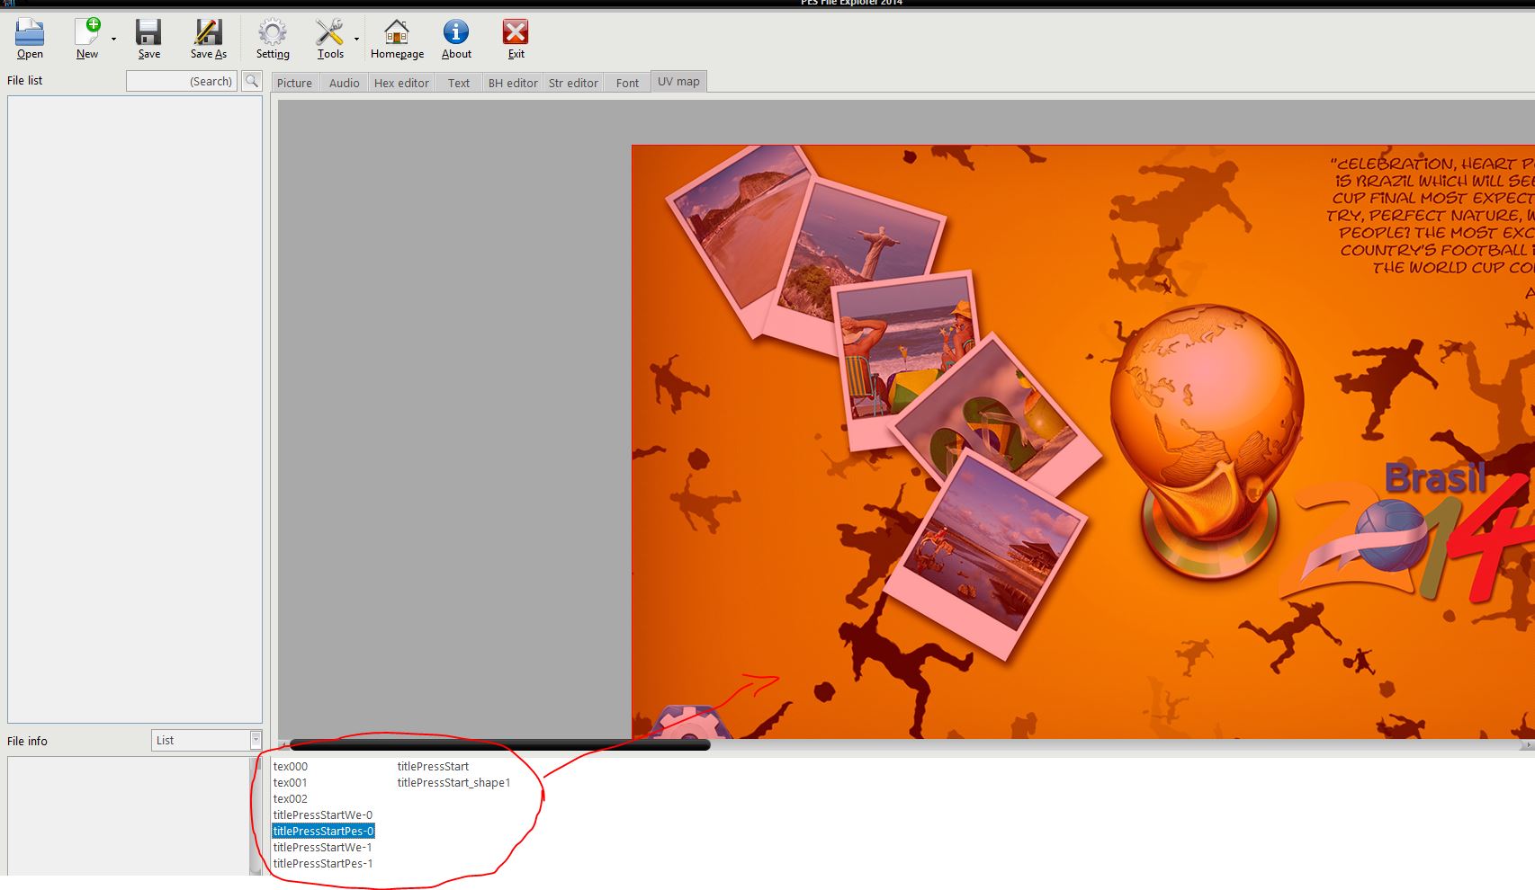Screen dimensions: 1535x890
Task: Click the horizontal scrollbar right arrow
Action: point(1528,745)
